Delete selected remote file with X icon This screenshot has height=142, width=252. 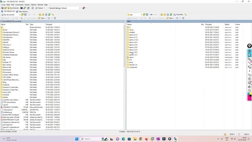(150, 18)
